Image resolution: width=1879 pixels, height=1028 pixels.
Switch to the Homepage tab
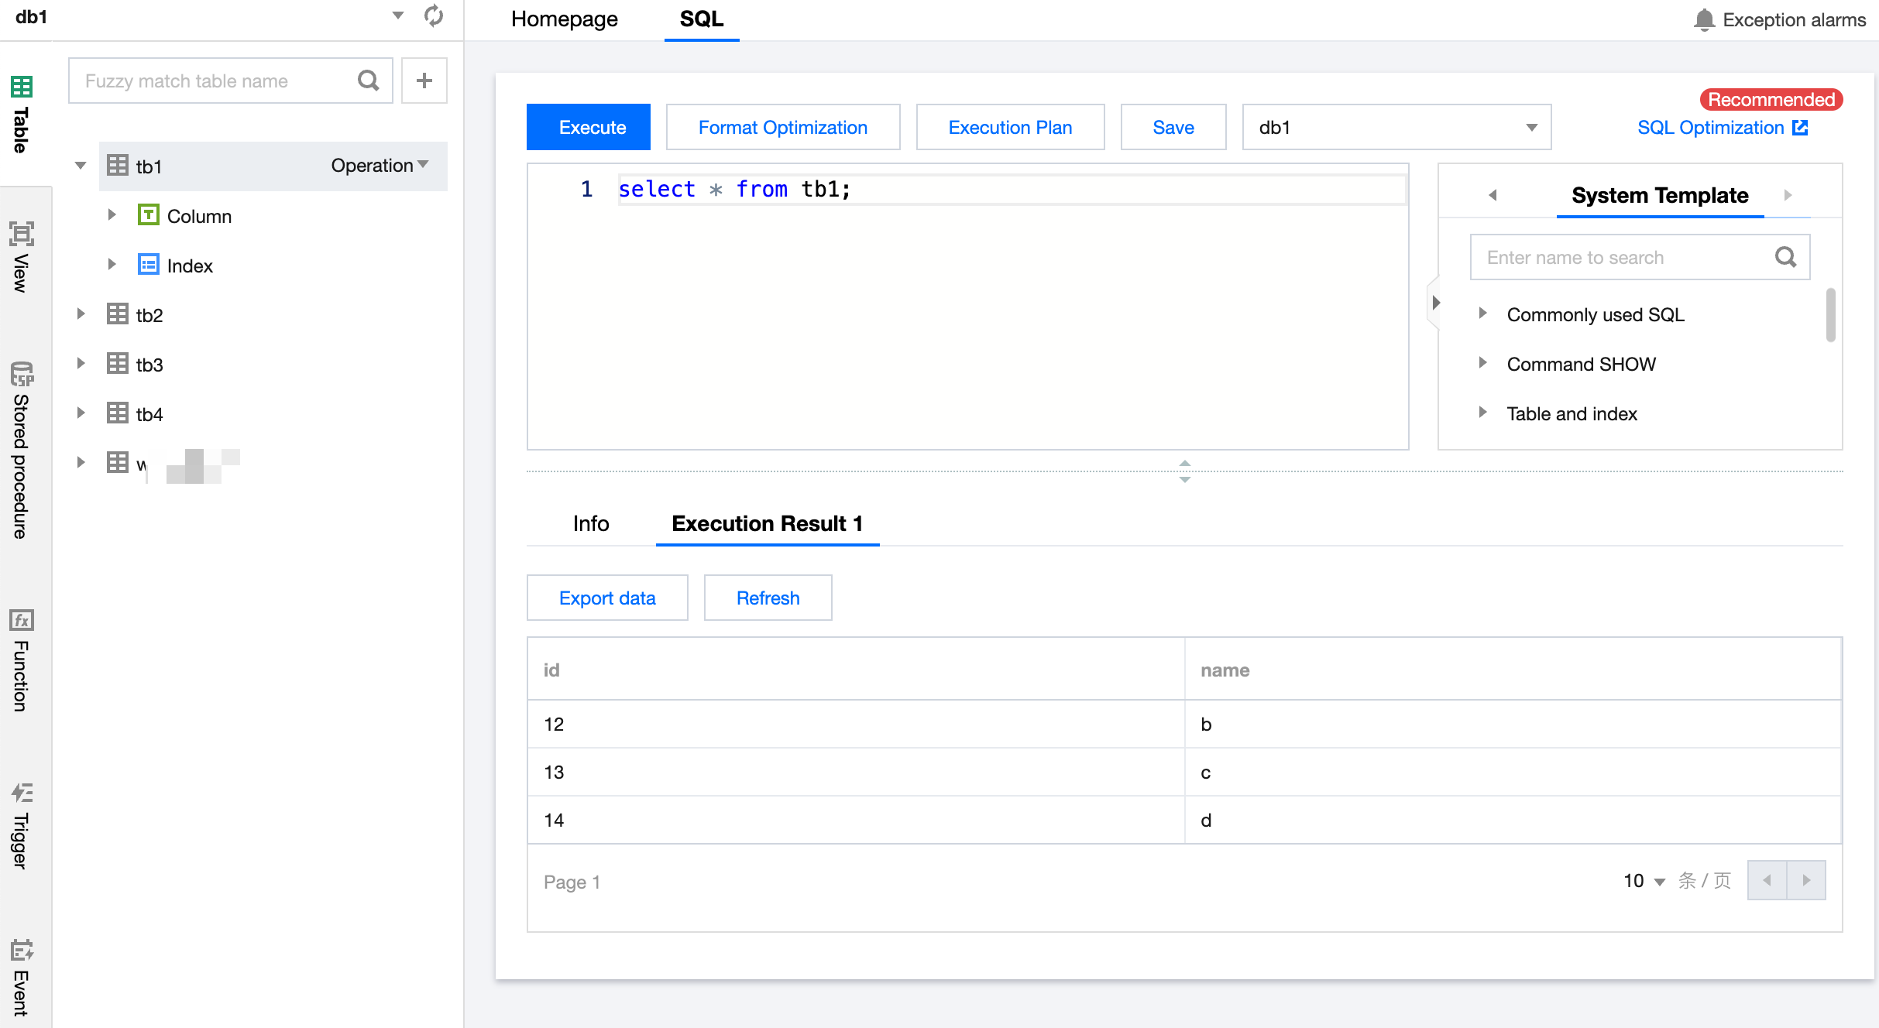[x=564, y=19]
